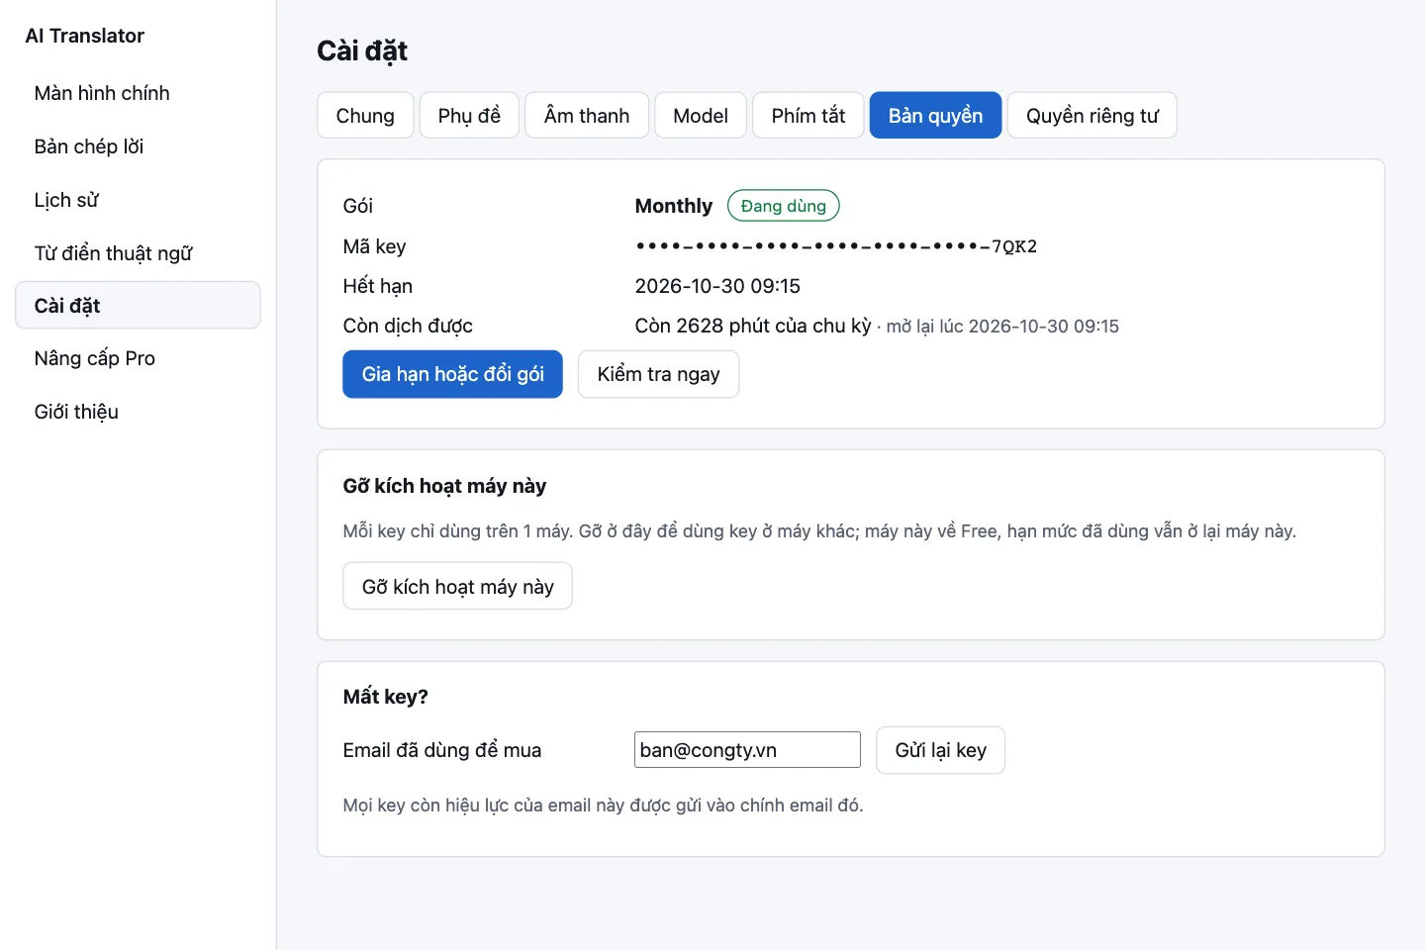Screen dimensions: 1425x950
Task: Switch to the Phụ đề tab
Action: (469, 116)
